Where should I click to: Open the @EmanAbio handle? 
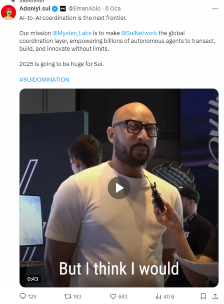tap(84, 9)
